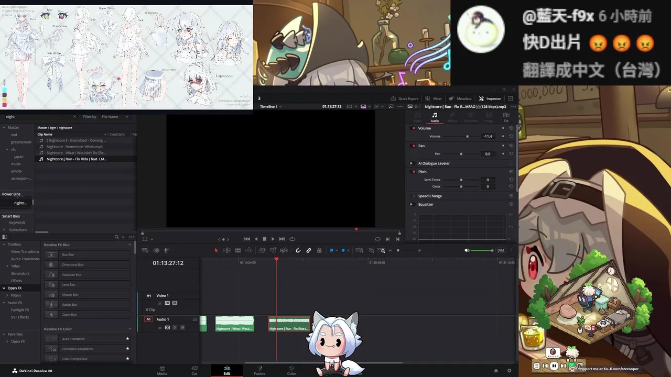Expand the Speed Change section
This screenshot has width=671, height=377.
coord(430,196)
